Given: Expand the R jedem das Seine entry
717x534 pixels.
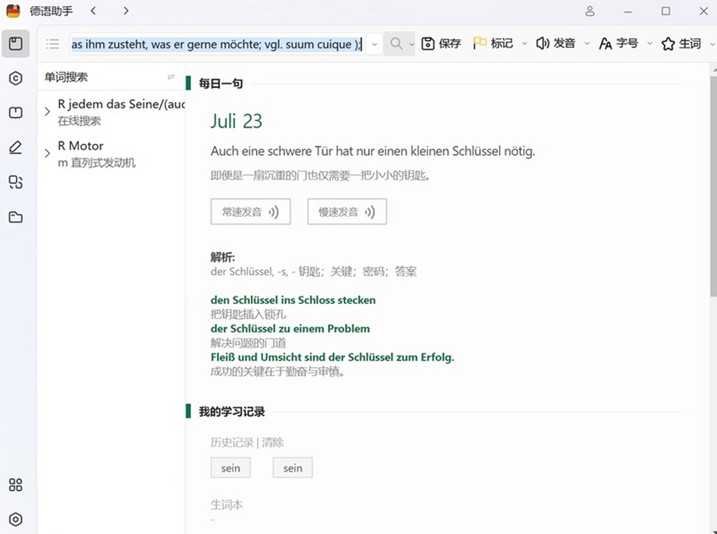Looking at the screenshot, I should tap(47, 111).
